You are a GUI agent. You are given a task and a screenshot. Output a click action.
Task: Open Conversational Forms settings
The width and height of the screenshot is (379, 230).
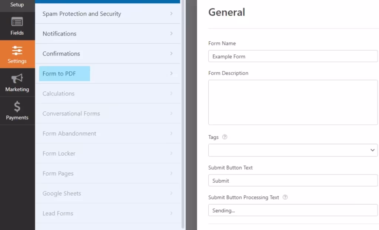tap(71, 114)
